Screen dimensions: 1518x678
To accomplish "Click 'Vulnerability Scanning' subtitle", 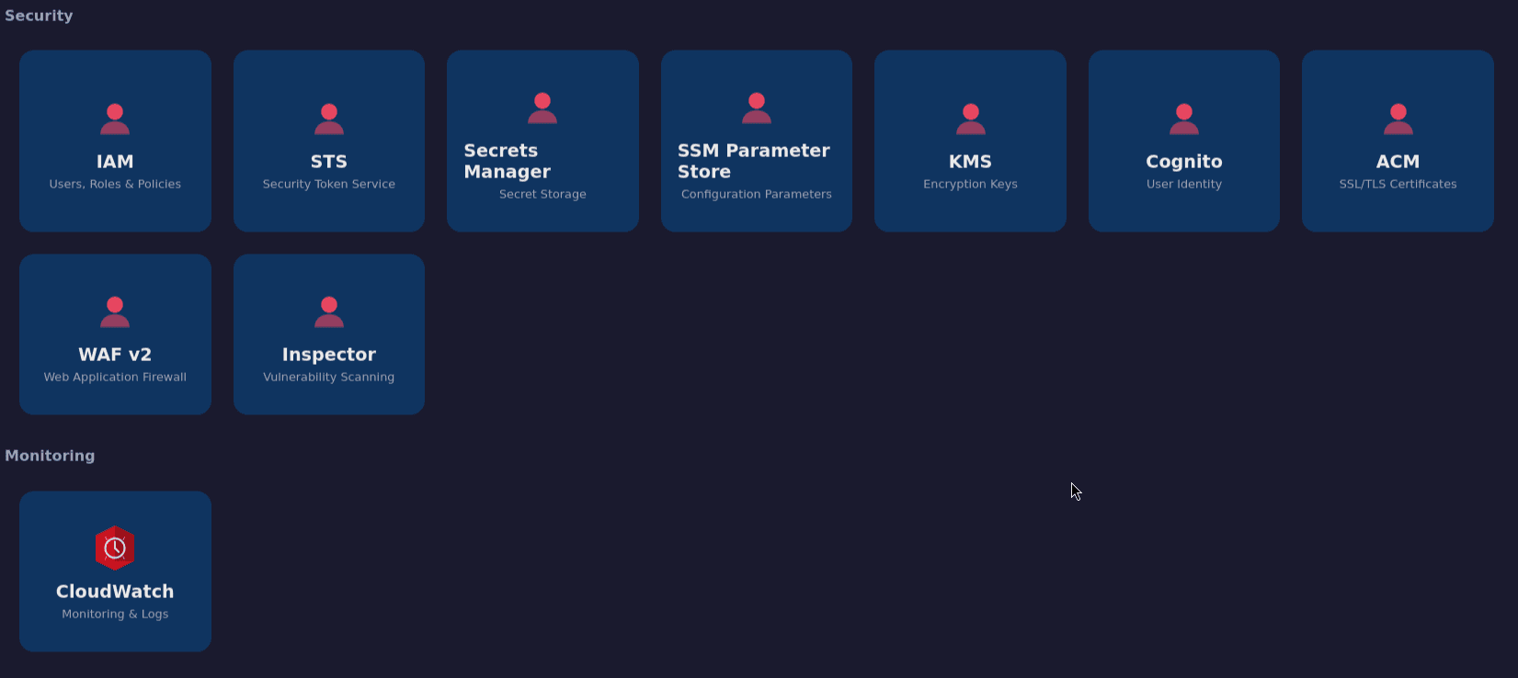I will 329,377.
